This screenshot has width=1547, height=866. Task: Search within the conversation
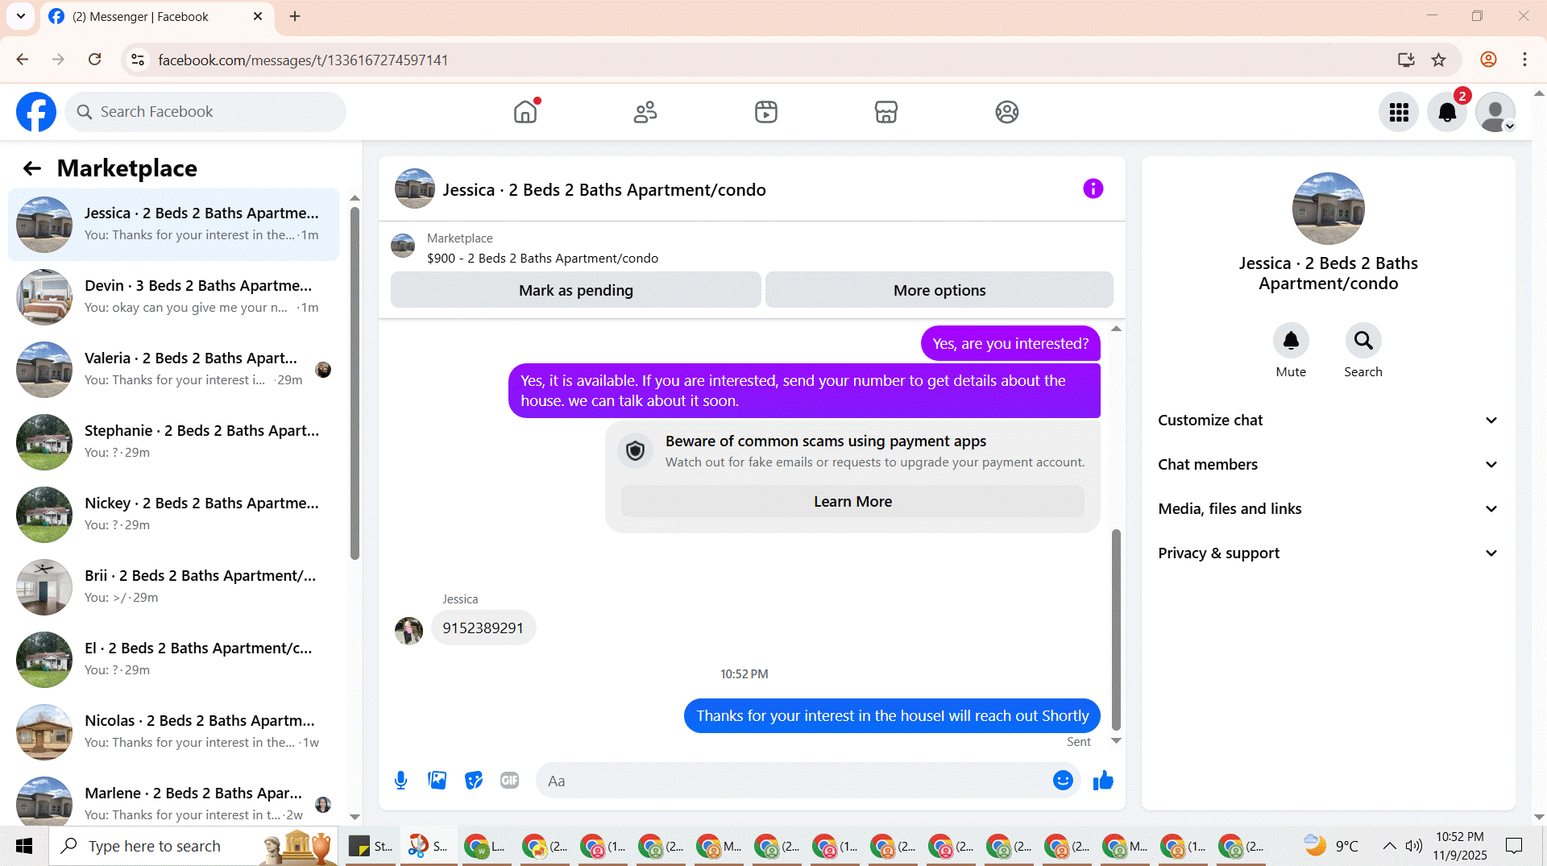pos(1363,341)
